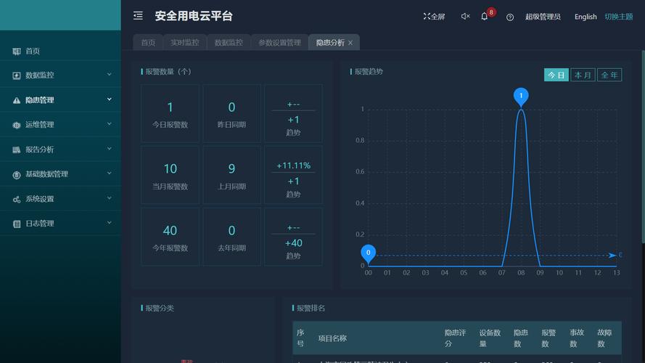This screenshot has width=645, height=363.
Task: Switch chart to 全年 range
Action: click(x=609, y=75)
